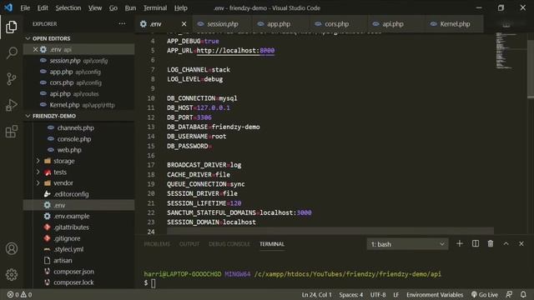Switch to the Kernel.php tab
The height and width of the screenshot is (300, 534).
(x=454, y=24)
